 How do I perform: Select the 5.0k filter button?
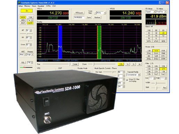[149, 66]
